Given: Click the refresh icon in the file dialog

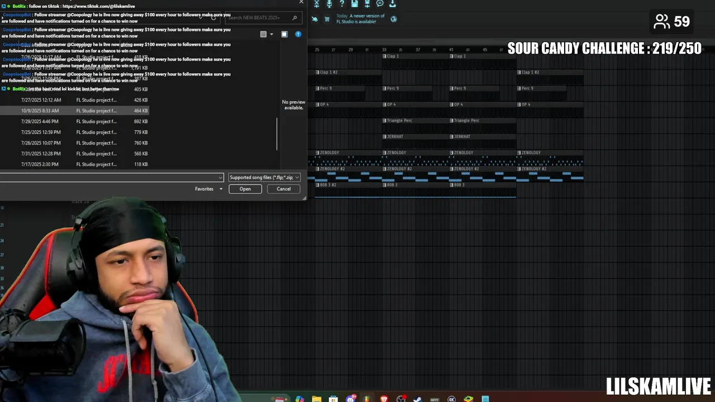Looking at the screenshot, I should coord(213,18).
